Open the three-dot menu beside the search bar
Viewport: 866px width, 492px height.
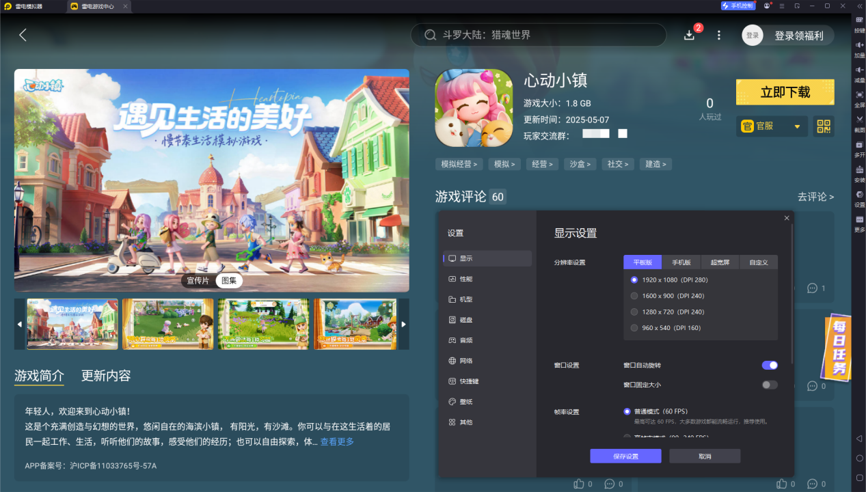tap(718, 35)
